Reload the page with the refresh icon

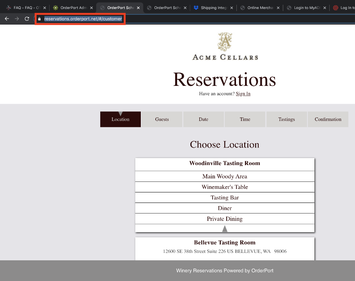point(27,19)
